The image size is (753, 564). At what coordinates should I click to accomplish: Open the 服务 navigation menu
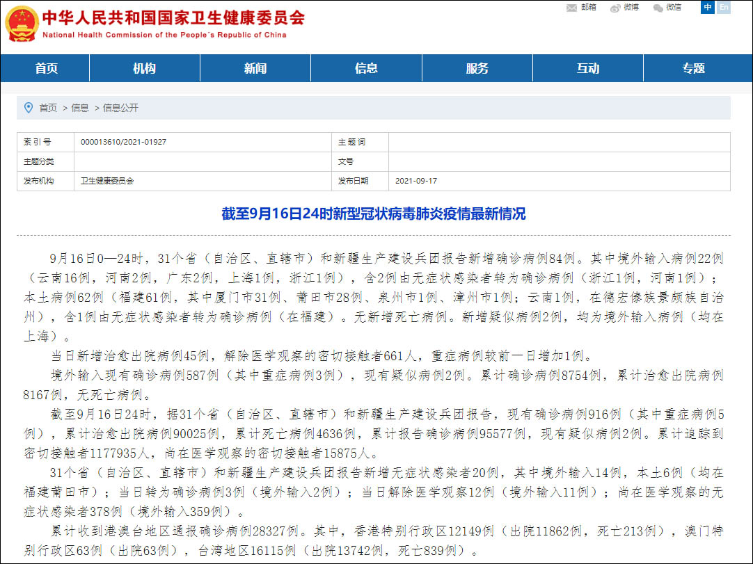click(x=477, y=68)
